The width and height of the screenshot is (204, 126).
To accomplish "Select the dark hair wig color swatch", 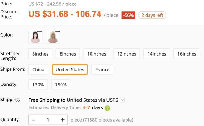I will pos(35,37).
